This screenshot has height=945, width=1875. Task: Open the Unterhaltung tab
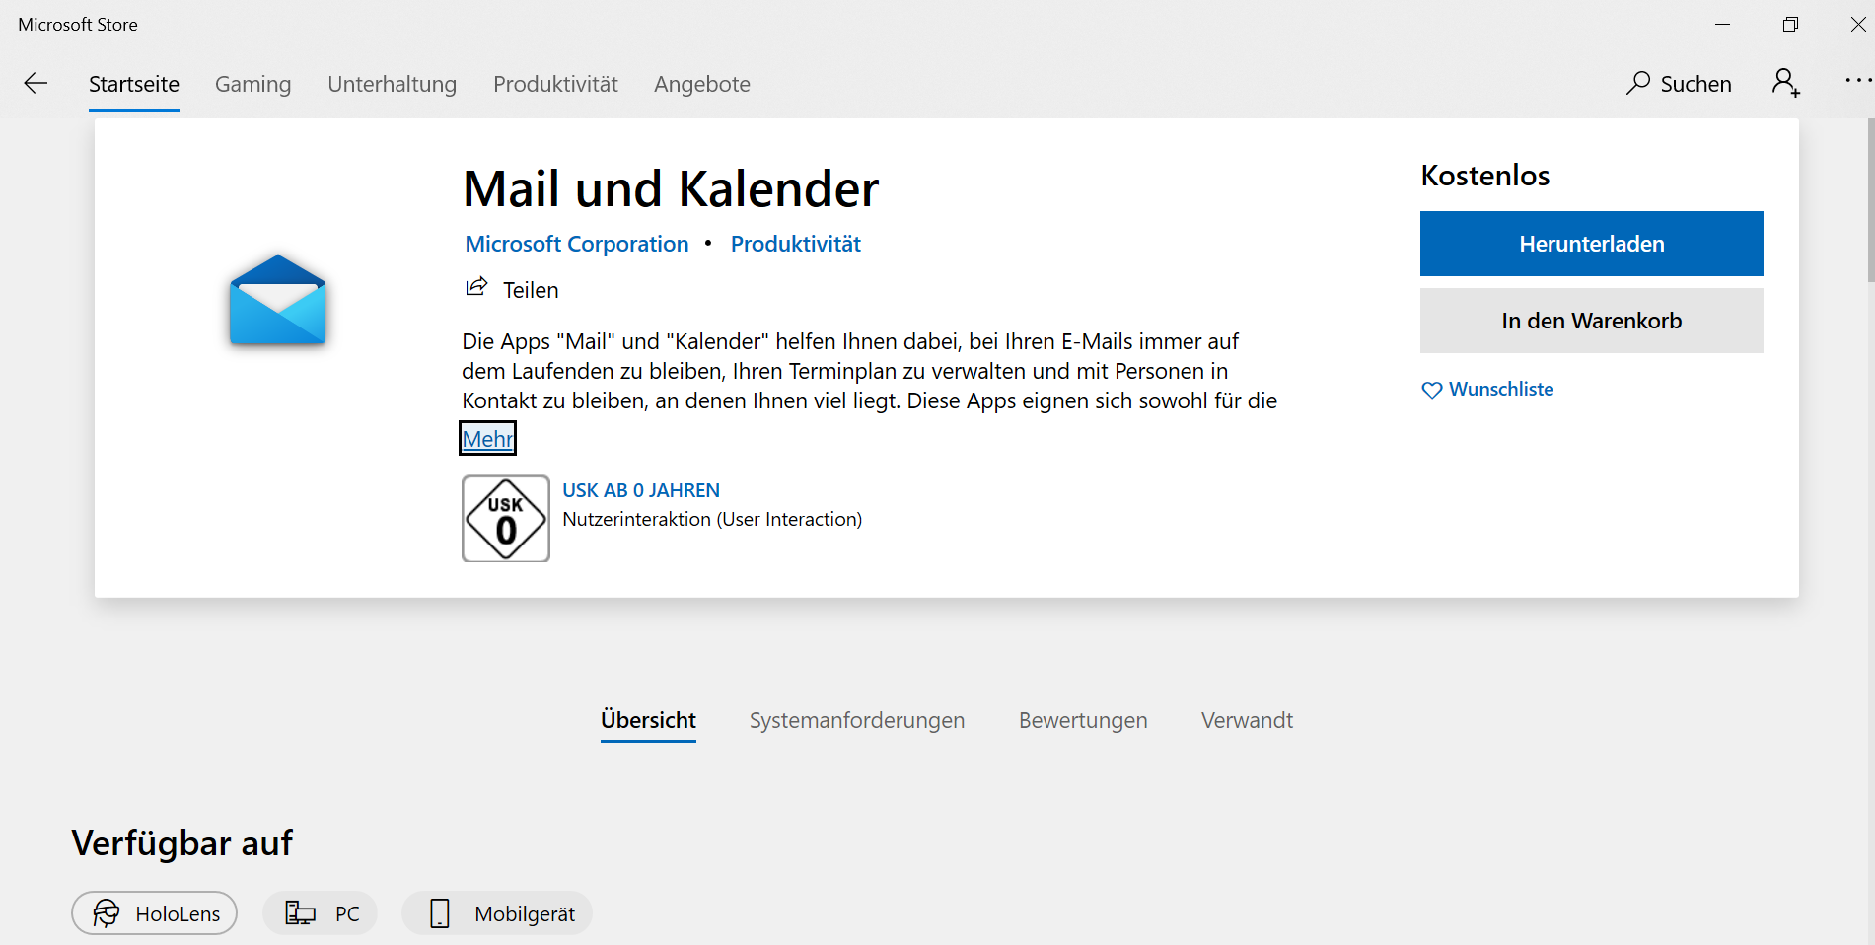[393, 84]
